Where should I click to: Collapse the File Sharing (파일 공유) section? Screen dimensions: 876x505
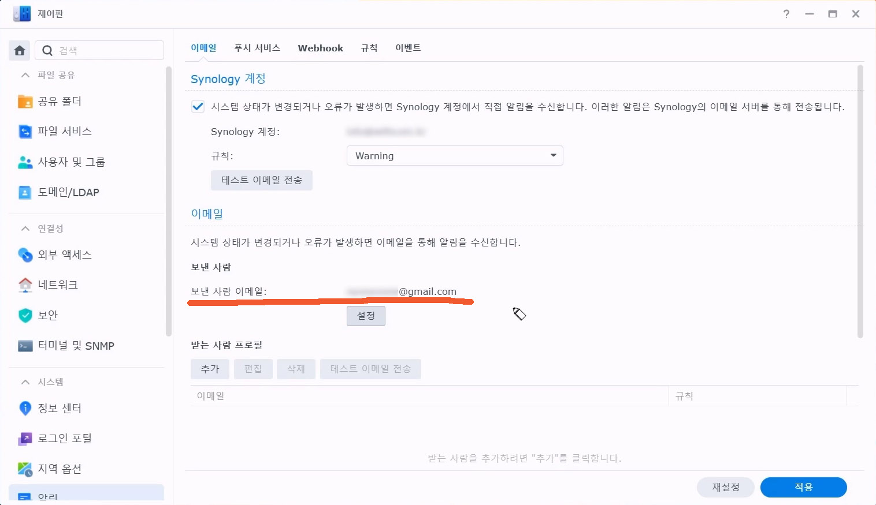[x=25, y=75]
